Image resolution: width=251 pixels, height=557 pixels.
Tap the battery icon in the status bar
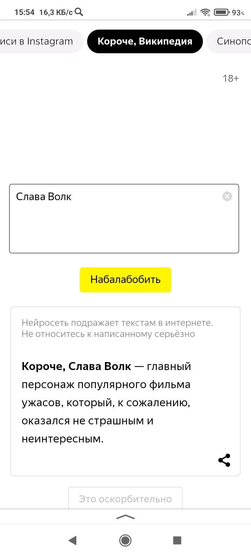tap(221, 13)
